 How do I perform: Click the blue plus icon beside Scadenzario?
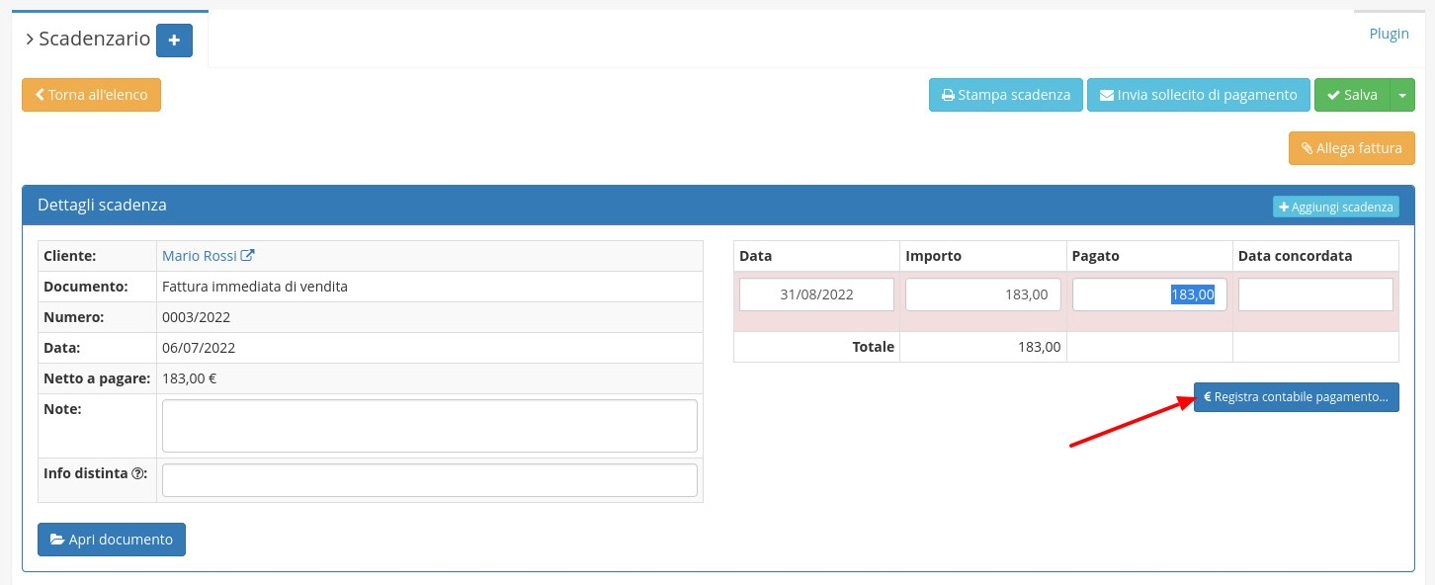(x=174, y=41)
